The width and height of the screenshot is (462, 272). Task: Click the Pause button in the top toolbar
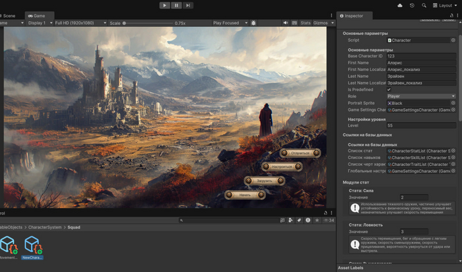[177, 5]
